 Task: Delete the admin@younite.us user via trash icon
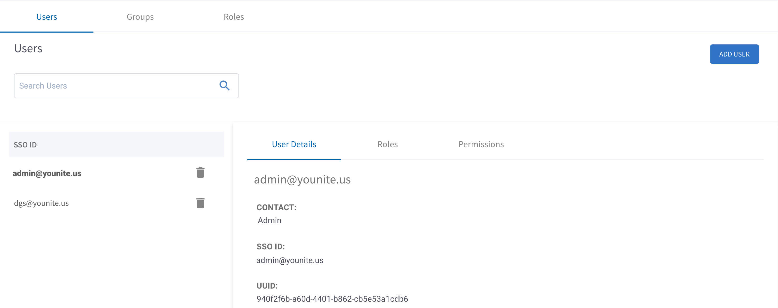click(200, 173)
